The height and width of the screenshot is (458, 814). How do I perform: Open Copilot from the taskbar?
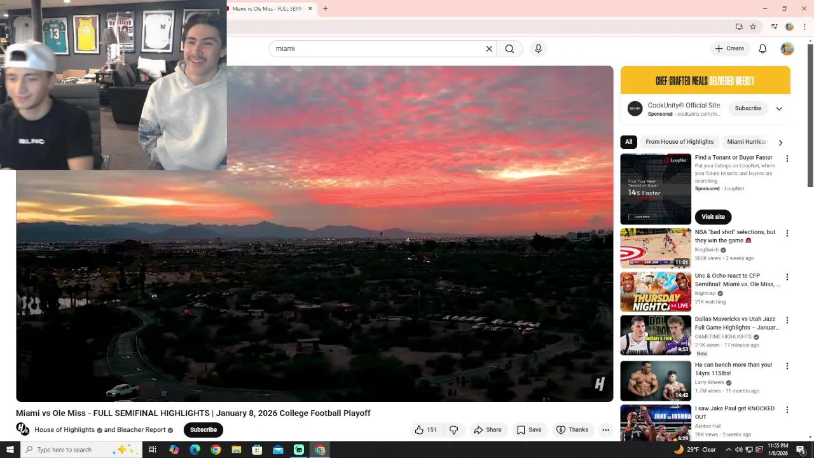click(174, 450)
